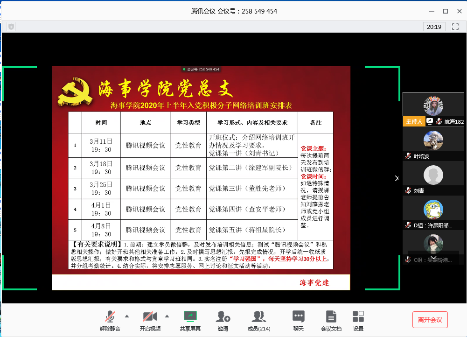Expand audio options arrow beside 解除静音
467x337 pixels.
tap(127, 316)
